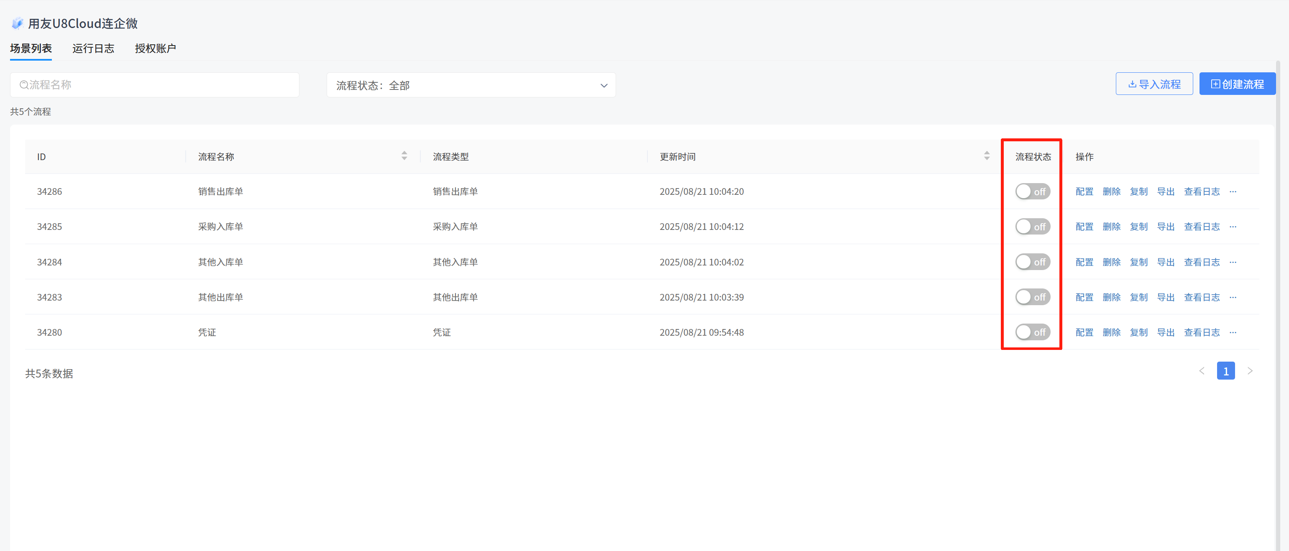
Task: Click ellipsis menu on the 凭证 row
Action: click(x=1233, y=332)
